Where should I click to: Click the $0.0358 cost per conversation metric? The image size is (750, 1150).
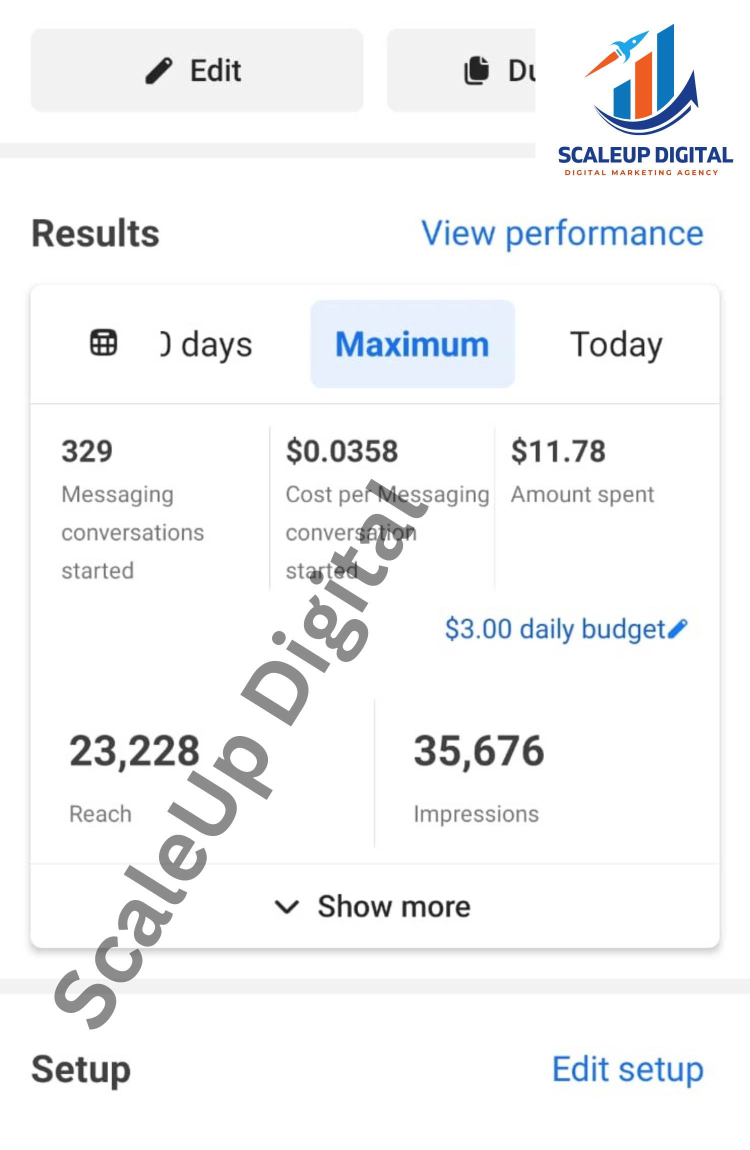[342, 451]
